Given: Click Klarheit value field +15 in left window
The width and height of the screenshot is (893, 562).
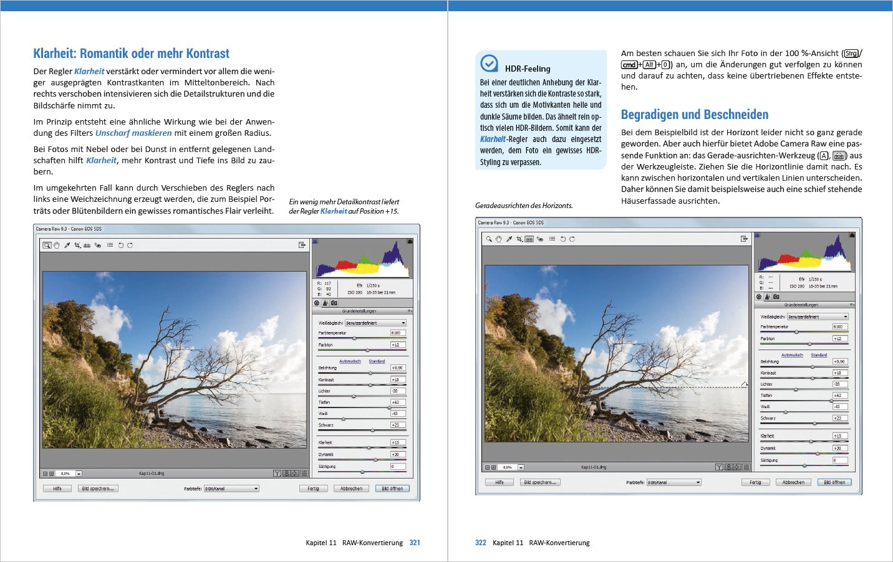Looking at the screenshot, I should pos(398,442).
